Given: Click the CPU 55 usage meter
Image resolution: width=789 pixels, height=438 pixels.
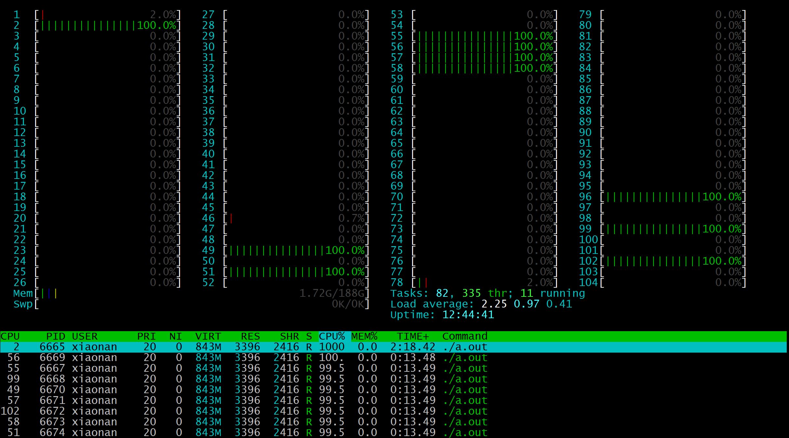Looking at the screenshot, I should pos(484,36).
